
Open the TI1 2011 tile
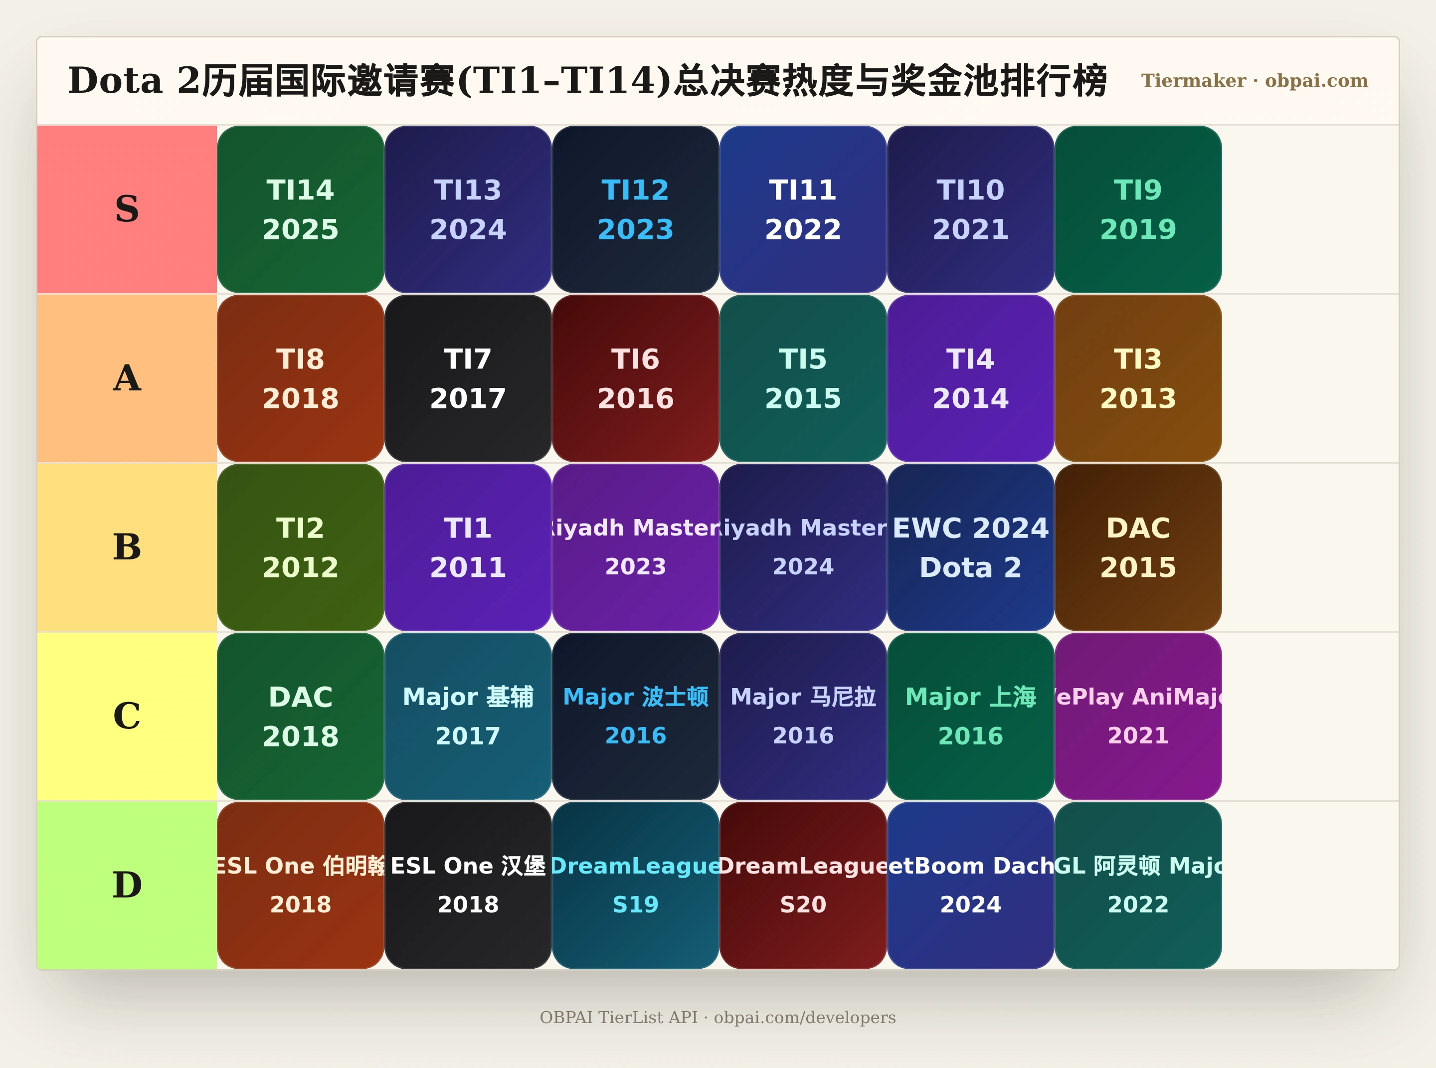click(x=468, y=547)
